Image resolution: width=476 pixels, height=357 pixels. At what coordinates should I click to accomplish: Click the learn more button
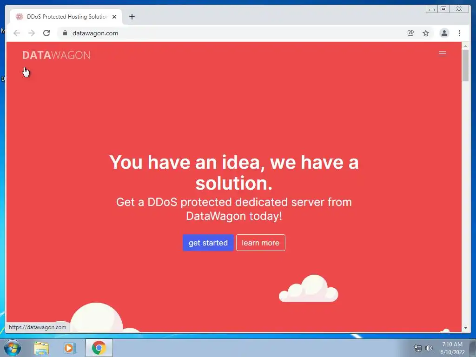pyautogui.click(x=260, y=243)
